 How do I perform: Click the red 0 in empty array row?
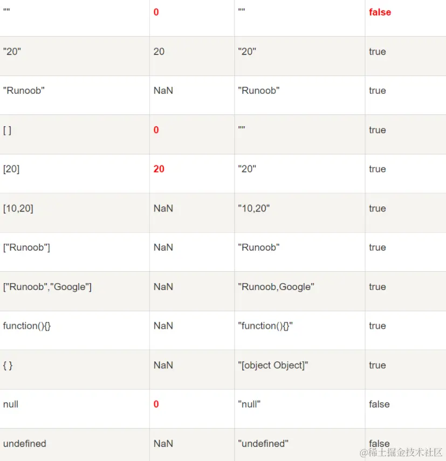tap(156, 130)
